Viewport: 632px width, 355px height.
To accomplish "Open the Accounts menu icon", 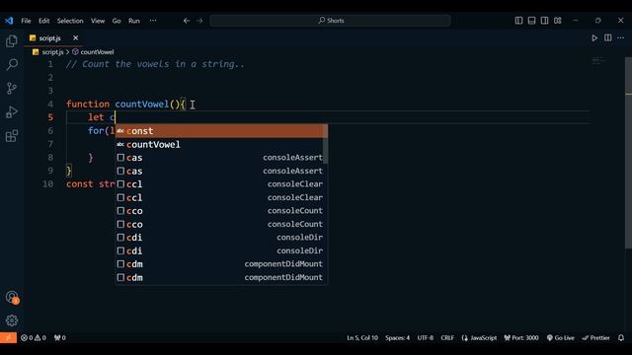I will (12, 298).
